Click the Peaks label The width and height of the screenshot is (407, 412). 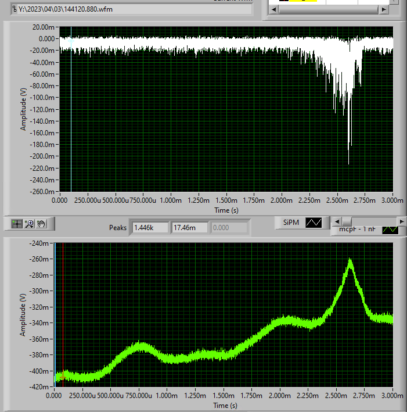tap(118, 228)
